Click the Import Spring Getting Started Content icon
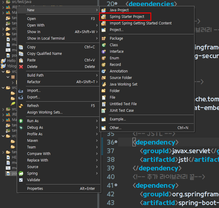Image resolution: width=219 pixels, height=208 pixels. pyautogui.click(x=104, y=23)
